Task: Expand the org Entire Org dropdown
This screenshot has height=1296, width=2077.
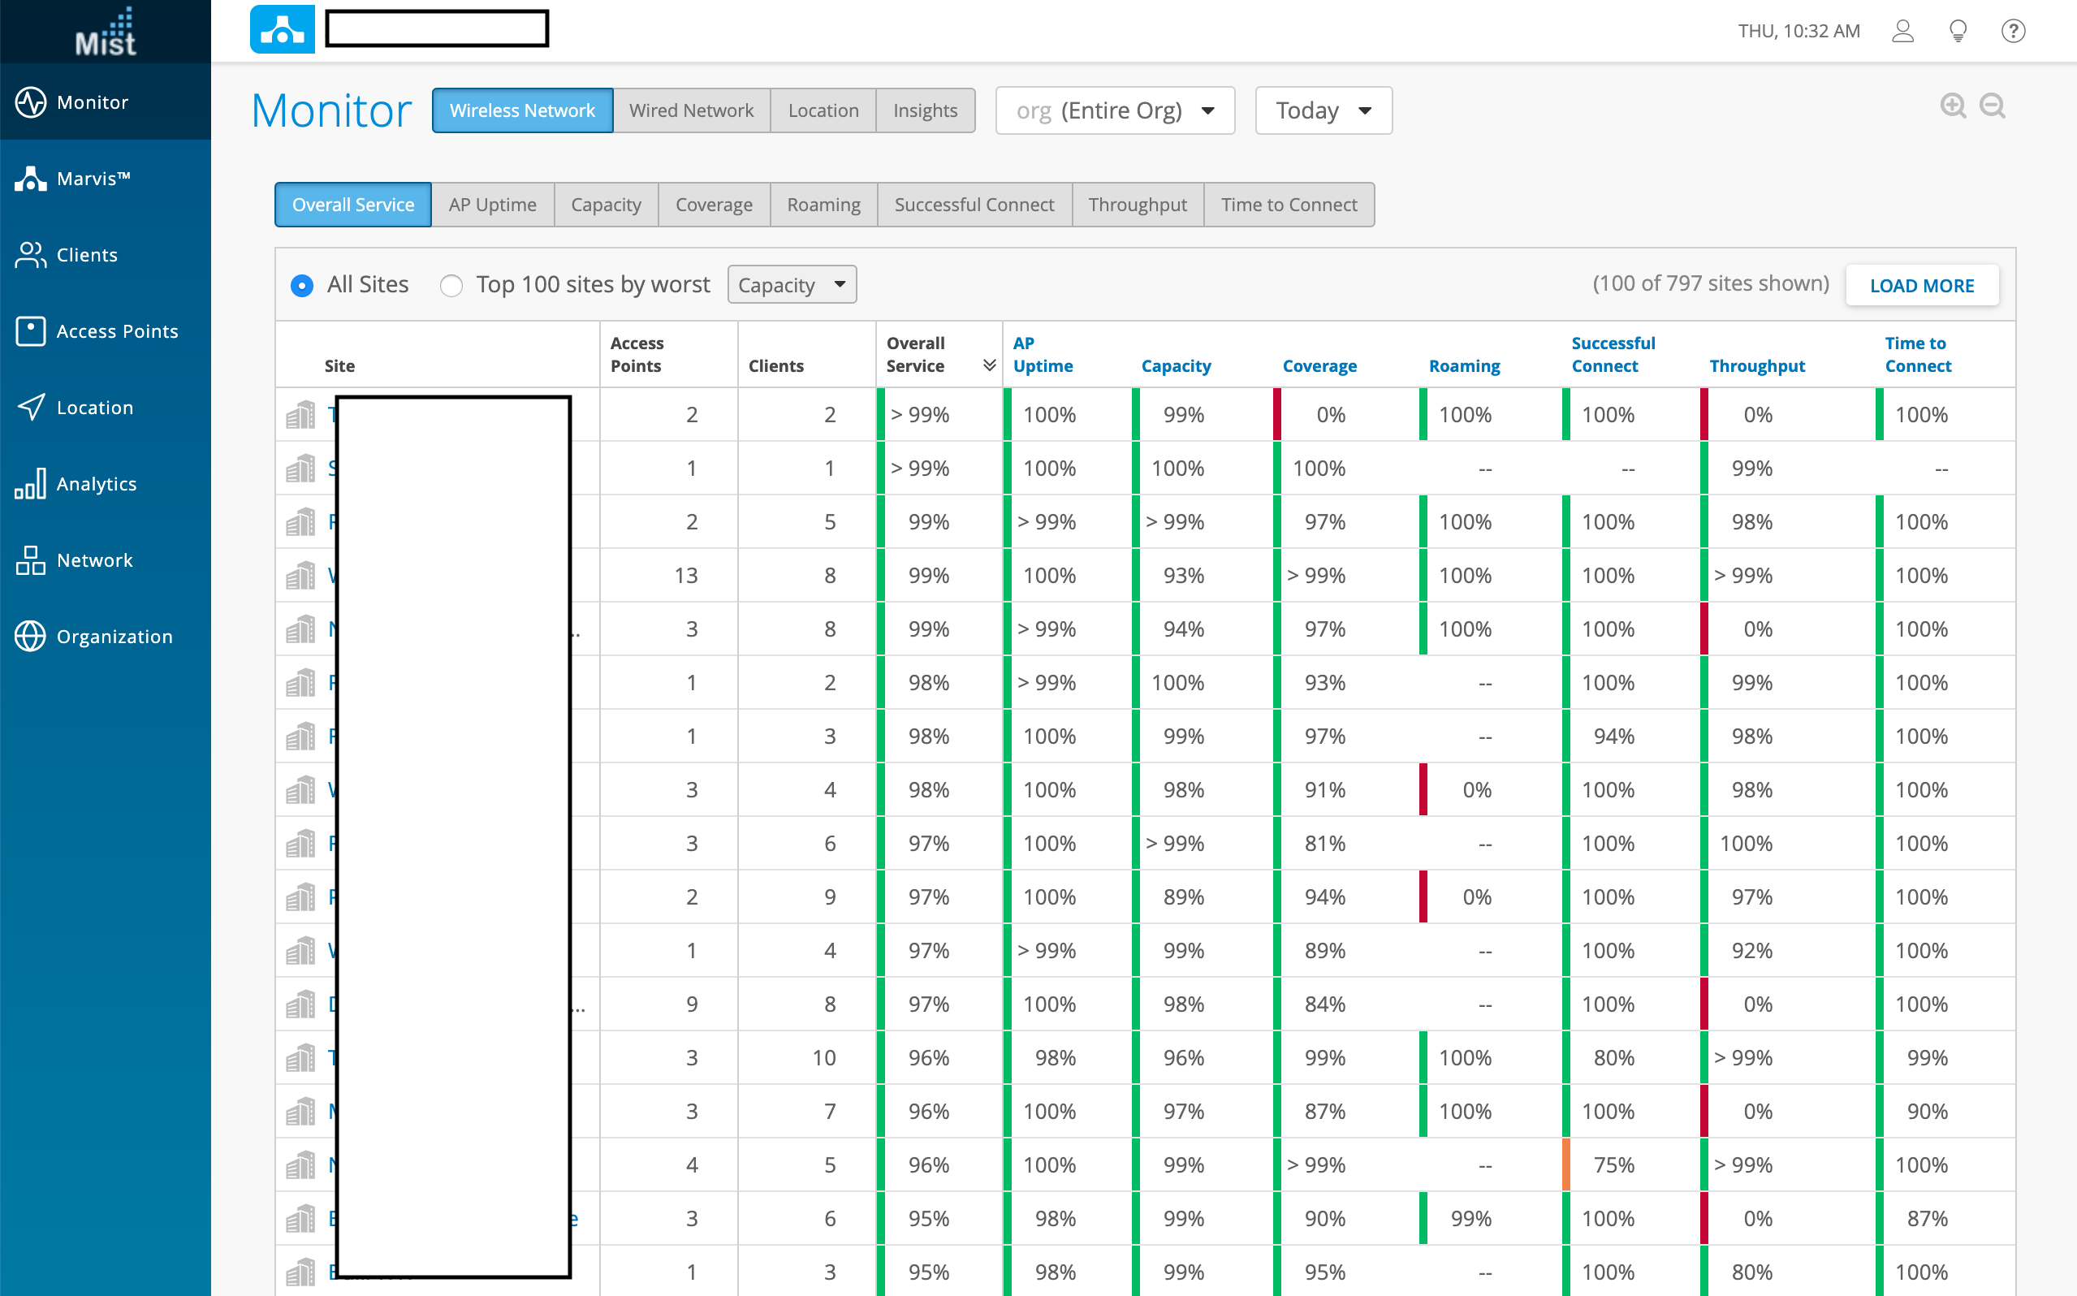Action: click(1114, 110)
